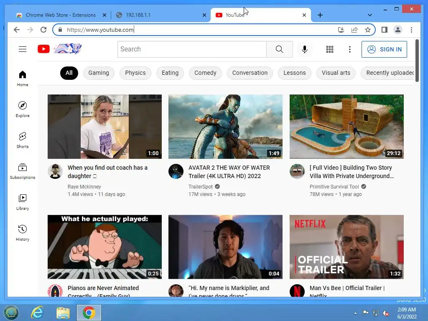Close the 192.168.1.1 tab
This screenshot has height=321, width=428.
204,15
